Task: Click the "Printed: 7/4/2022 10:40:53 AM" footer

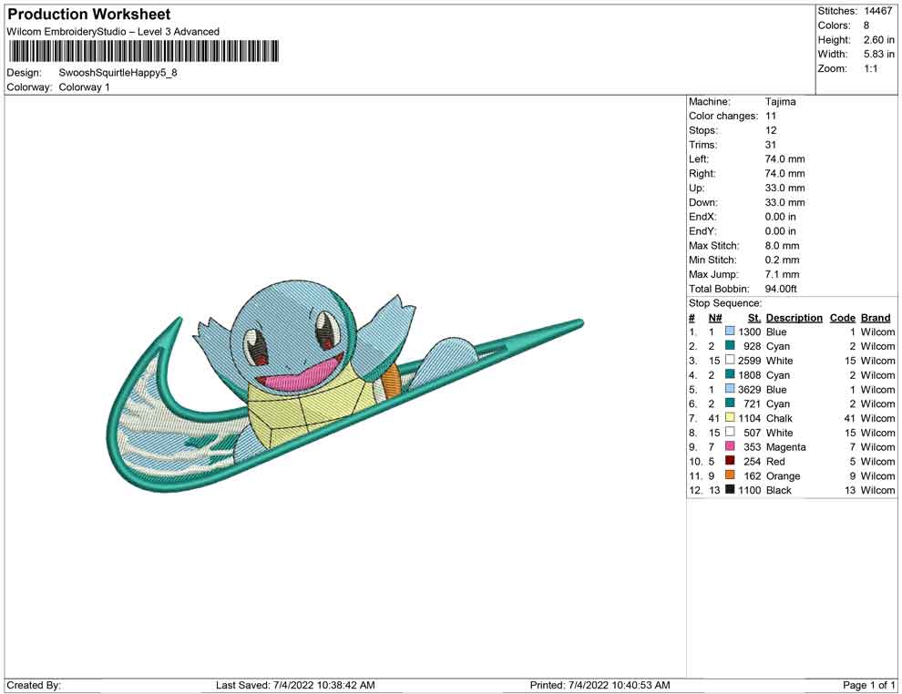Action: click(x=600, y=685)
